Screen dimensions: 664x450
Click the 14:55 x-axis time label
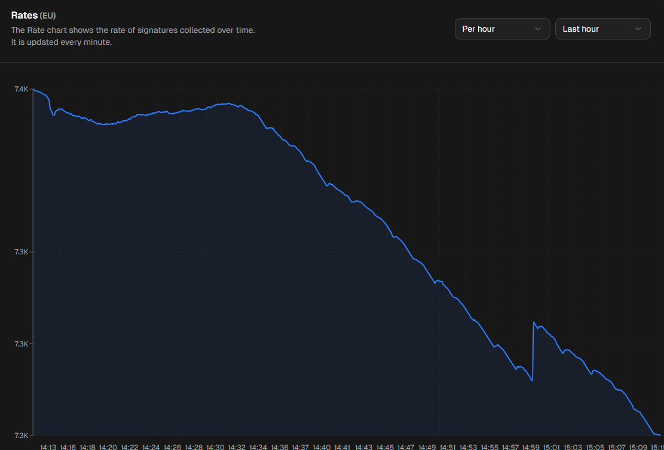489,447
